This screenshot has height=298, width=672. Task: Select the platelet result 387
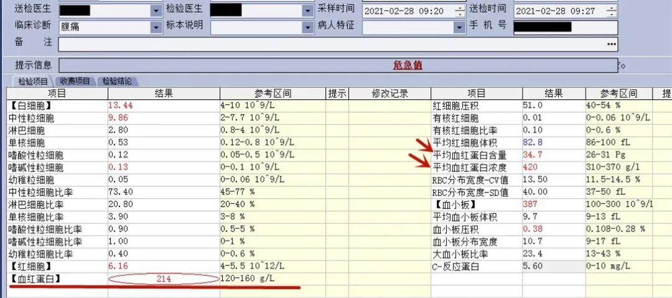531,205
